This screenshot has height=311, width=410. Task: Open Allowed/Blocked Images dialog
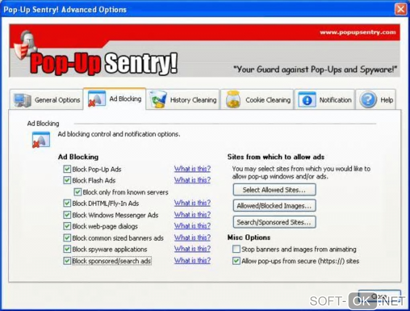click(x=274, y=206)
